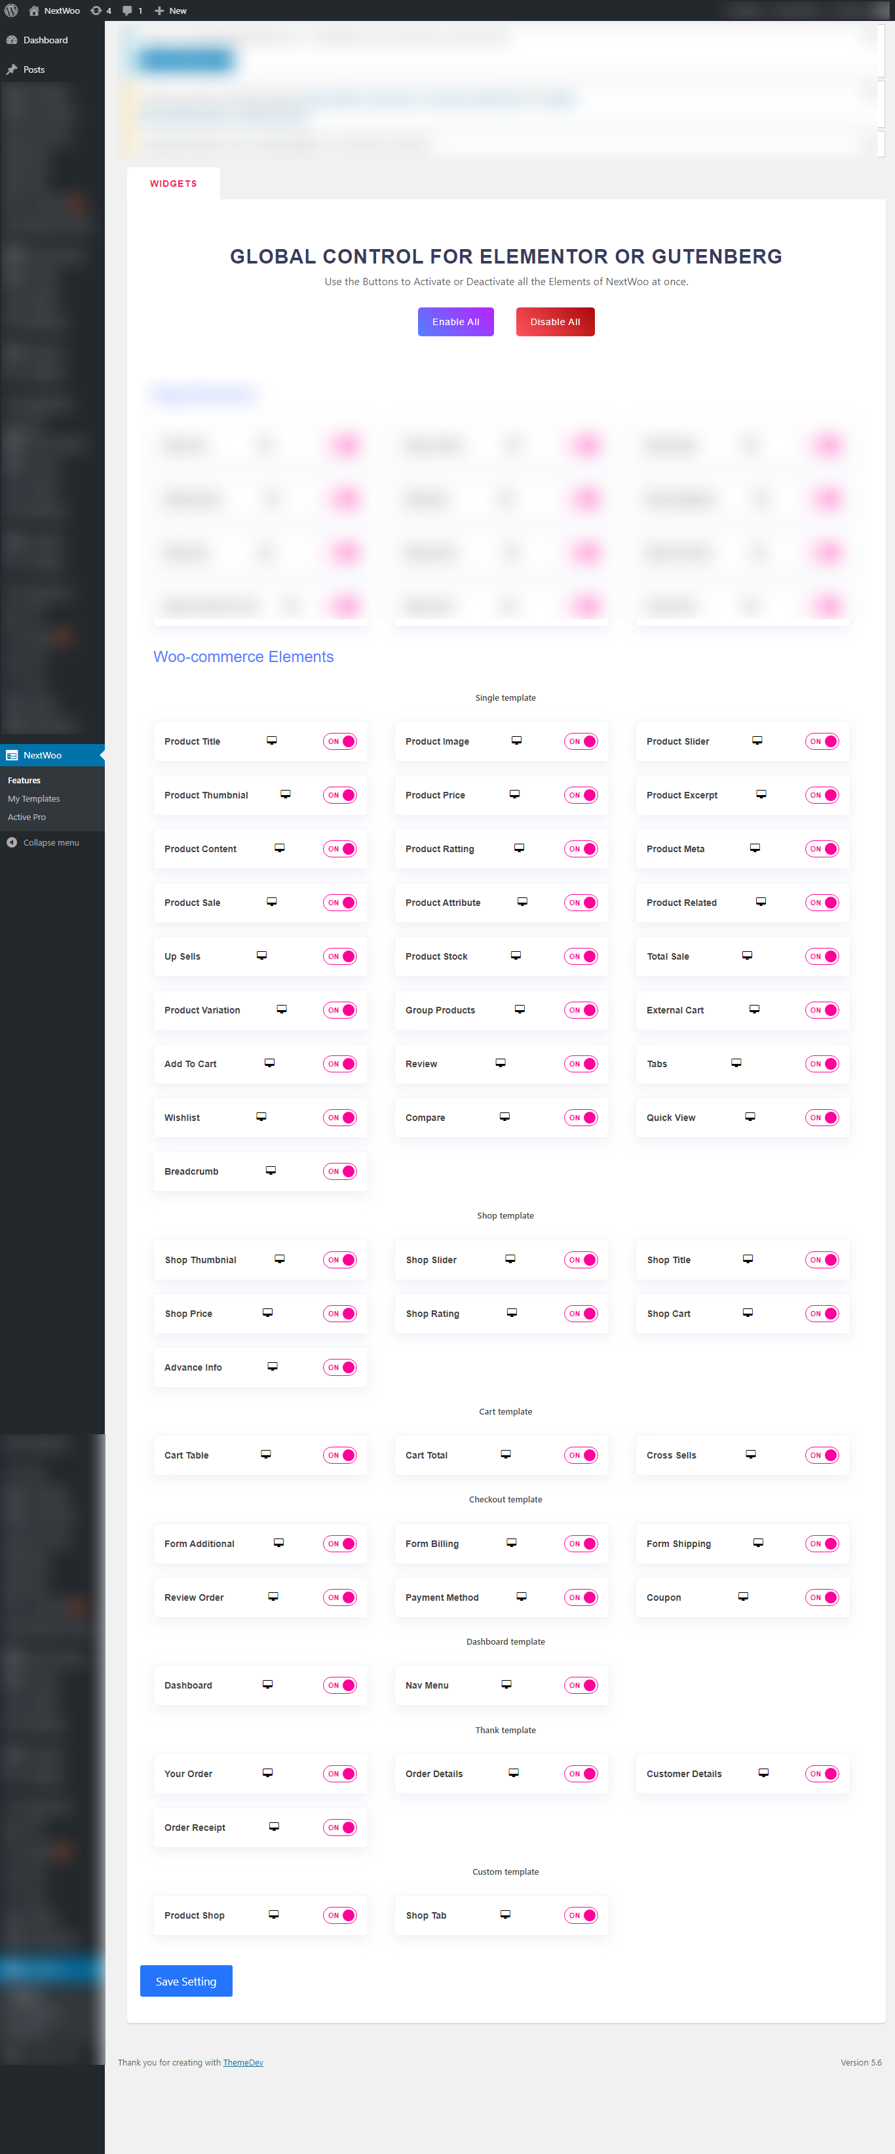Toggle the Add To Cart switch
Screen dimensions: 895x2154
click(340, 1064)
